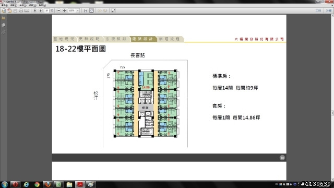Open page thumbnails panel icon
334x188 pixels.
(x=4, y=25)
